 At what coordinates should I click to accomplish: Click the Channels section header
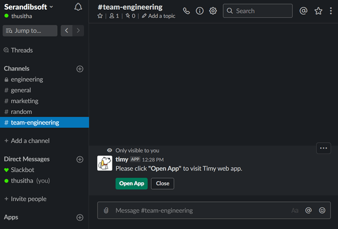16,68
